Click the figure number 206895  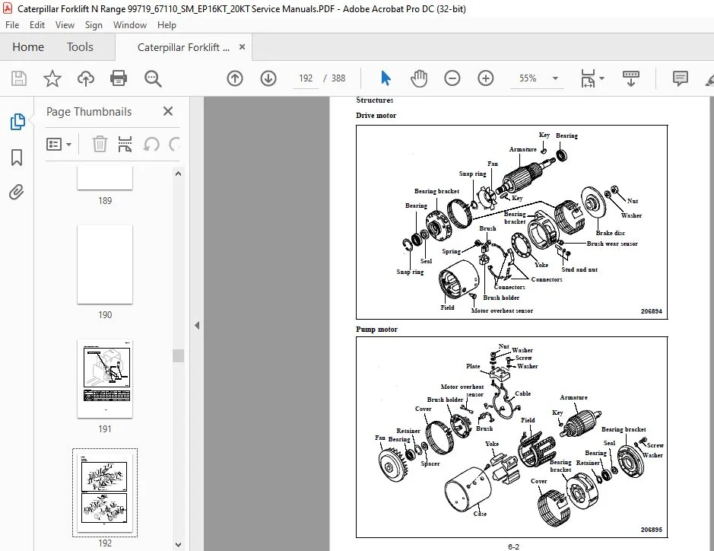click(651, 530)
